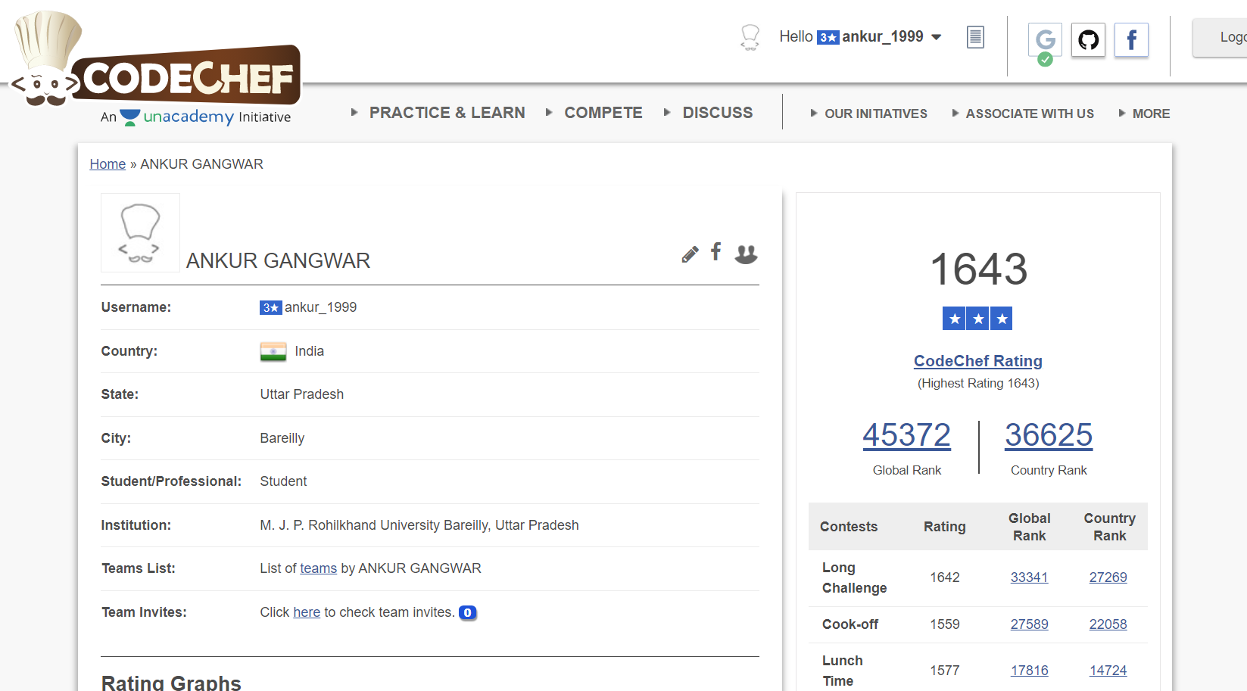Share profile via Facebook icon

pyautogui.click(x=715, y=251)
